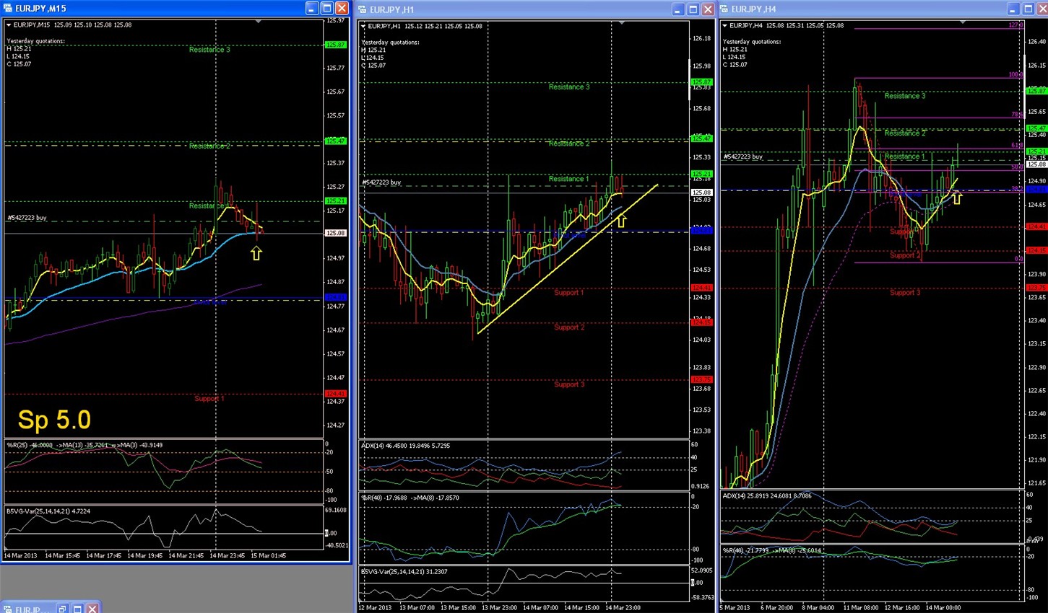Minimize the EURJPY,H1 chart window
Screen dimensions: 1048x613
click(x=677, y=9)
